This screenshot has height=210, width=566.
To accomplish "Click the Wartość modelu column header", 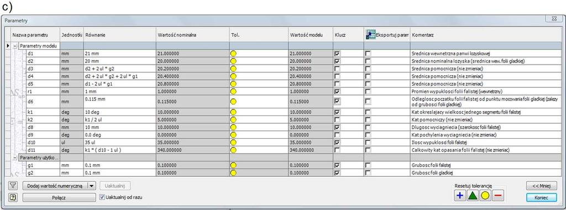I will click(311, 35).
